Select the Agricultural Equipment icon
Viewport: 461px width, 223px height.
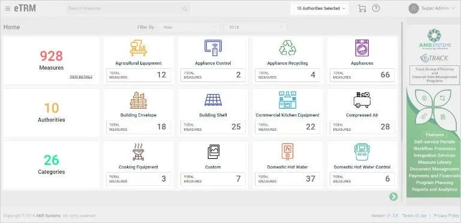click(138, 48)
